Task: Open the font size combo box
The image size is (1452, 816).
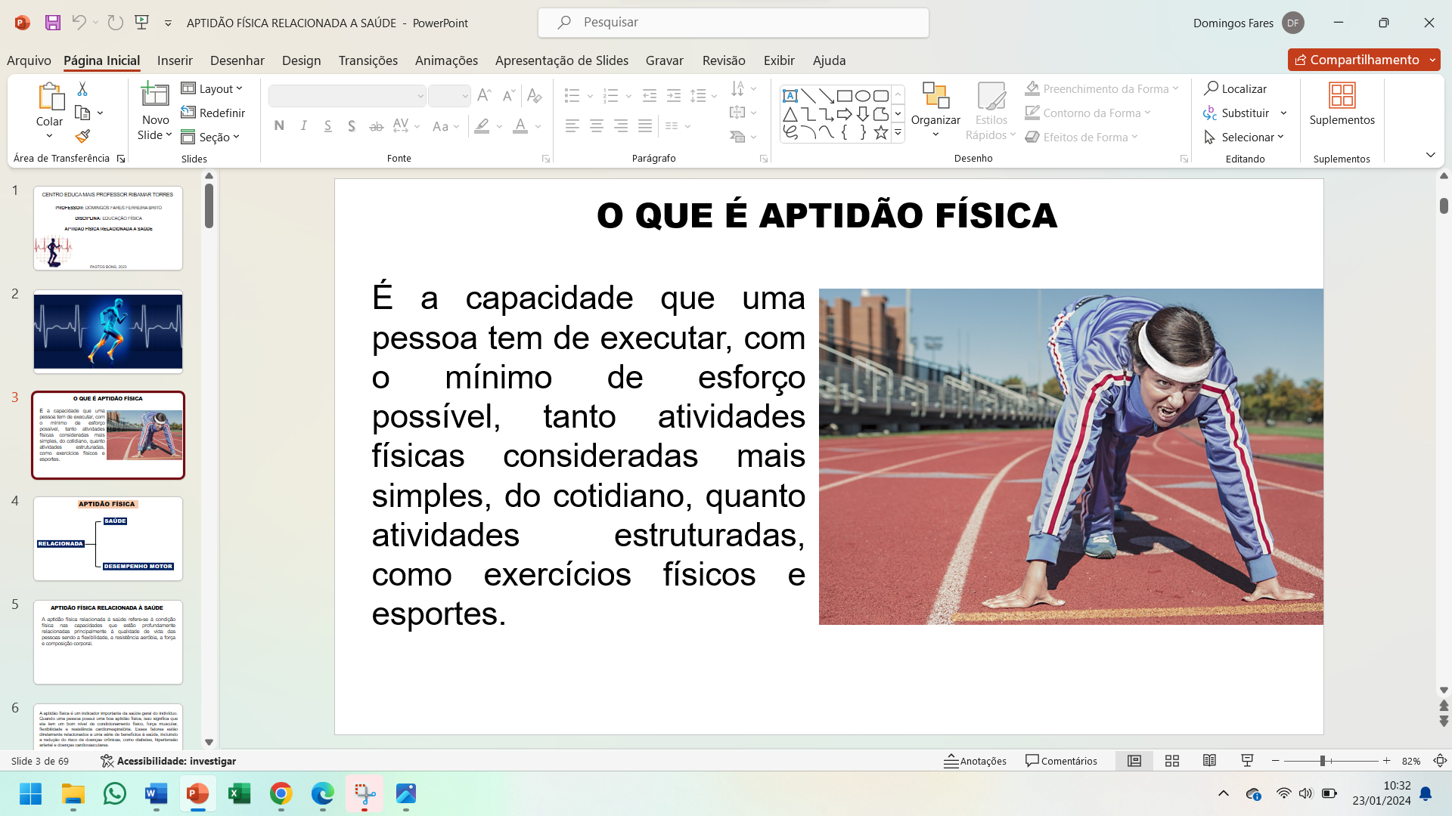Action: pos(449,96)
